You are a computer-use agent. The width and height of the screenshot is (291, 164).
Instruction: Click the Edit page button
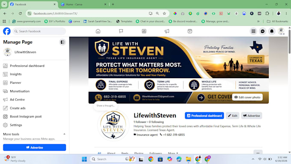(x=232, y=115)
